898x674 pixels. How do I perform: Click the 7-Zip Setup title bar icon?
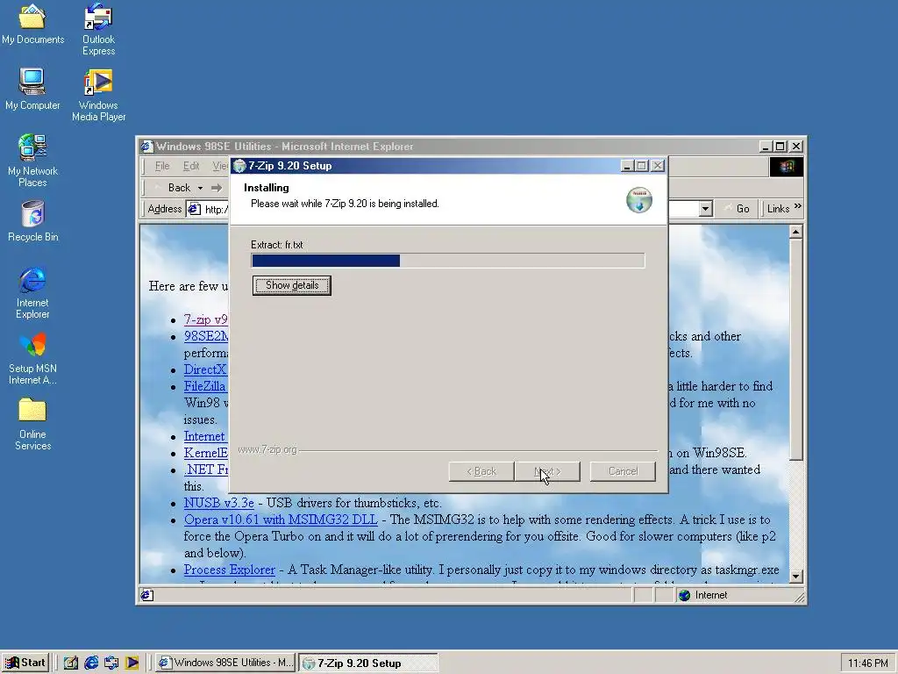coord(239,166)
